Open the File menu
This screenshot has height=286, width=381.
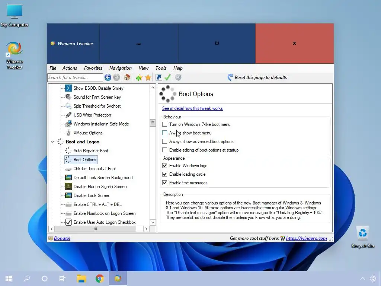53,68
